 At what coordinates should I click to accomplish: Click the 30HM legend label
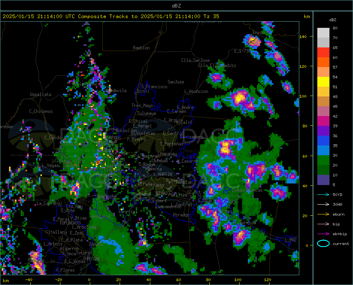click(337, 205)
